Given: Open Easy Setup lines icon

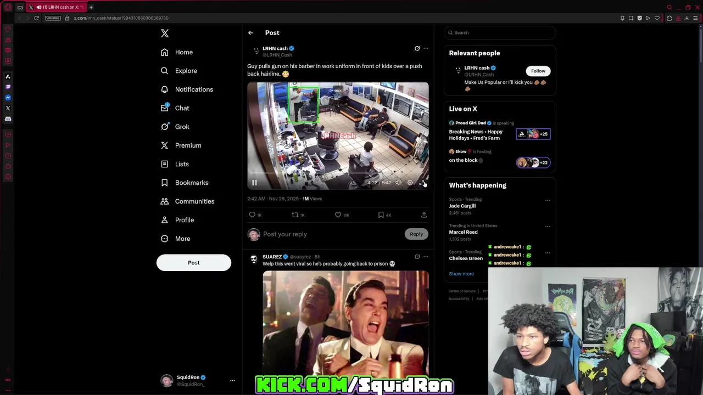Looking at the screenshot, I should click(695, 18).
